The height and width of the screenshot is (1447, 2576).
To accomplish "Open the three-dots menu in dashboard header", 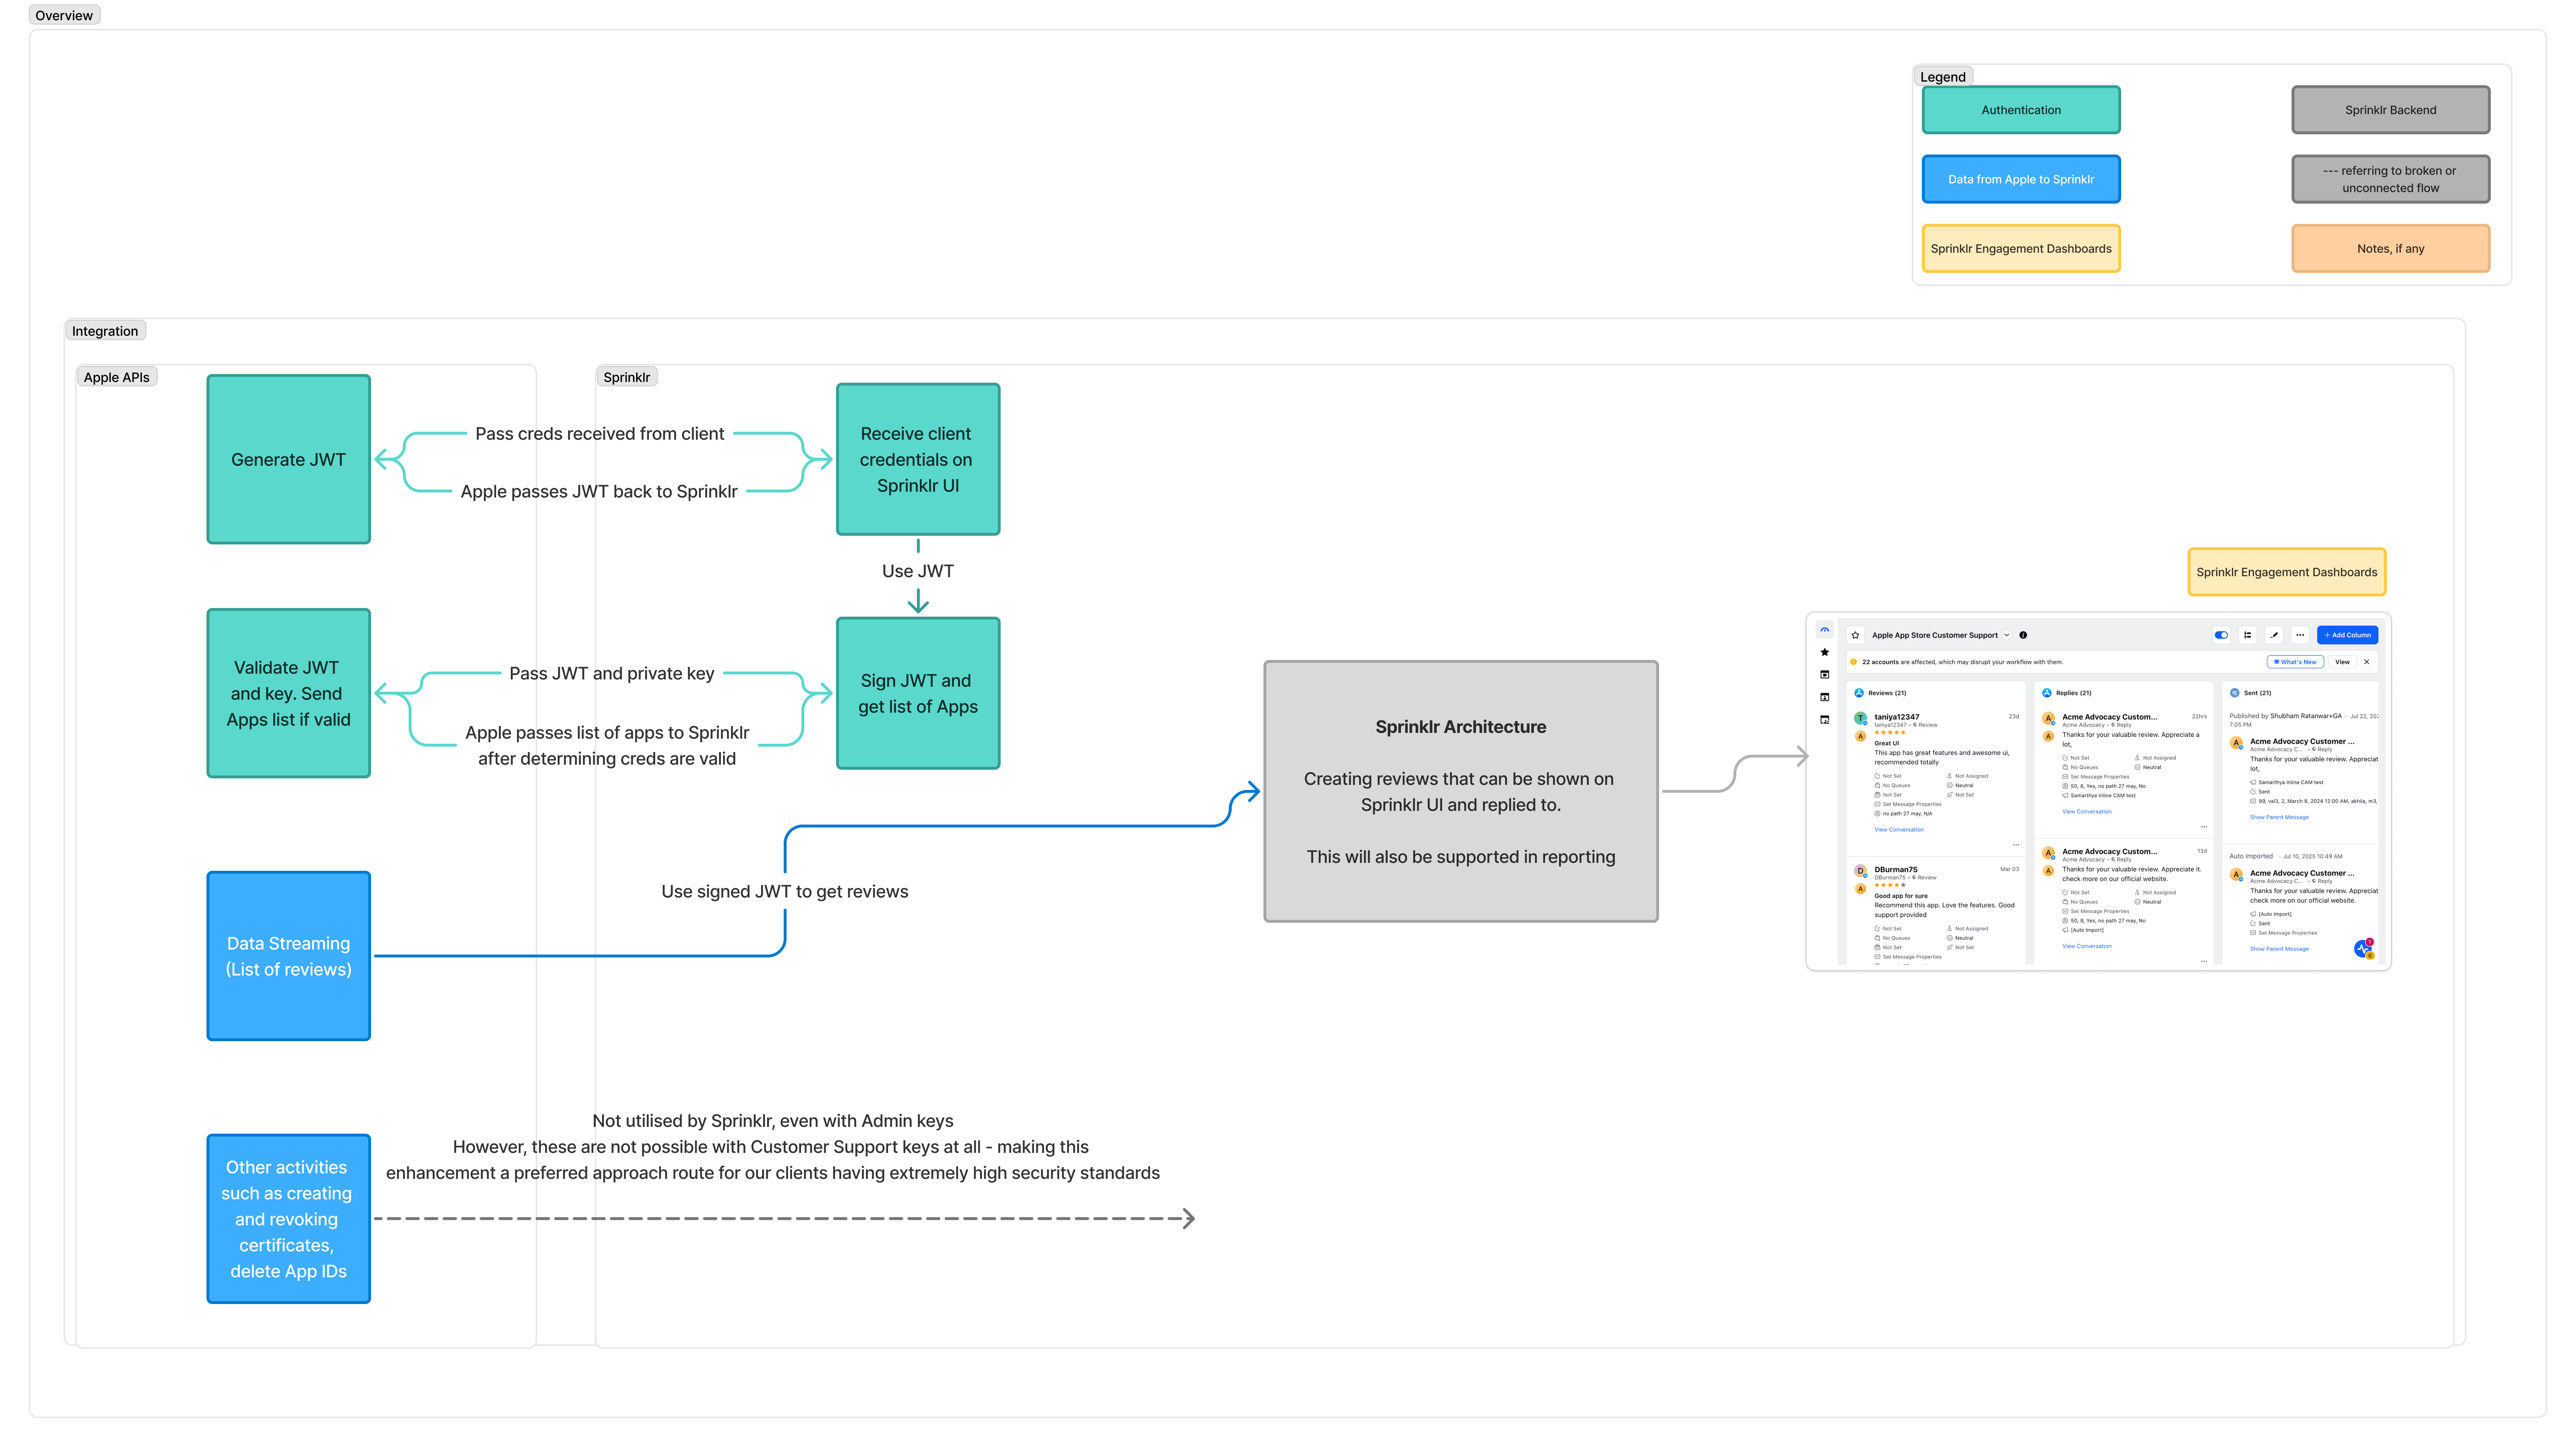I will point(2300,635).
